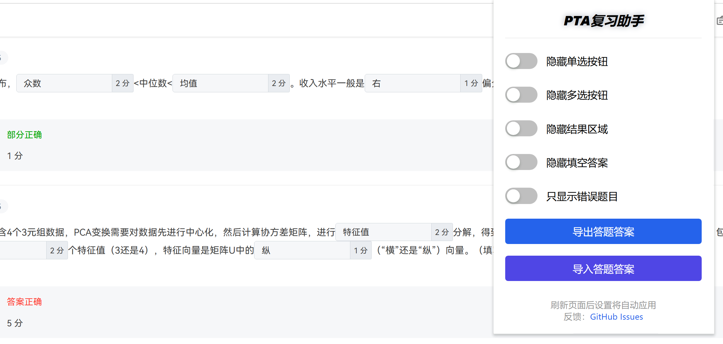Open the GitHub Issues feedback link
The width and height of the screenshot is (723, 344).
[616, 317]
